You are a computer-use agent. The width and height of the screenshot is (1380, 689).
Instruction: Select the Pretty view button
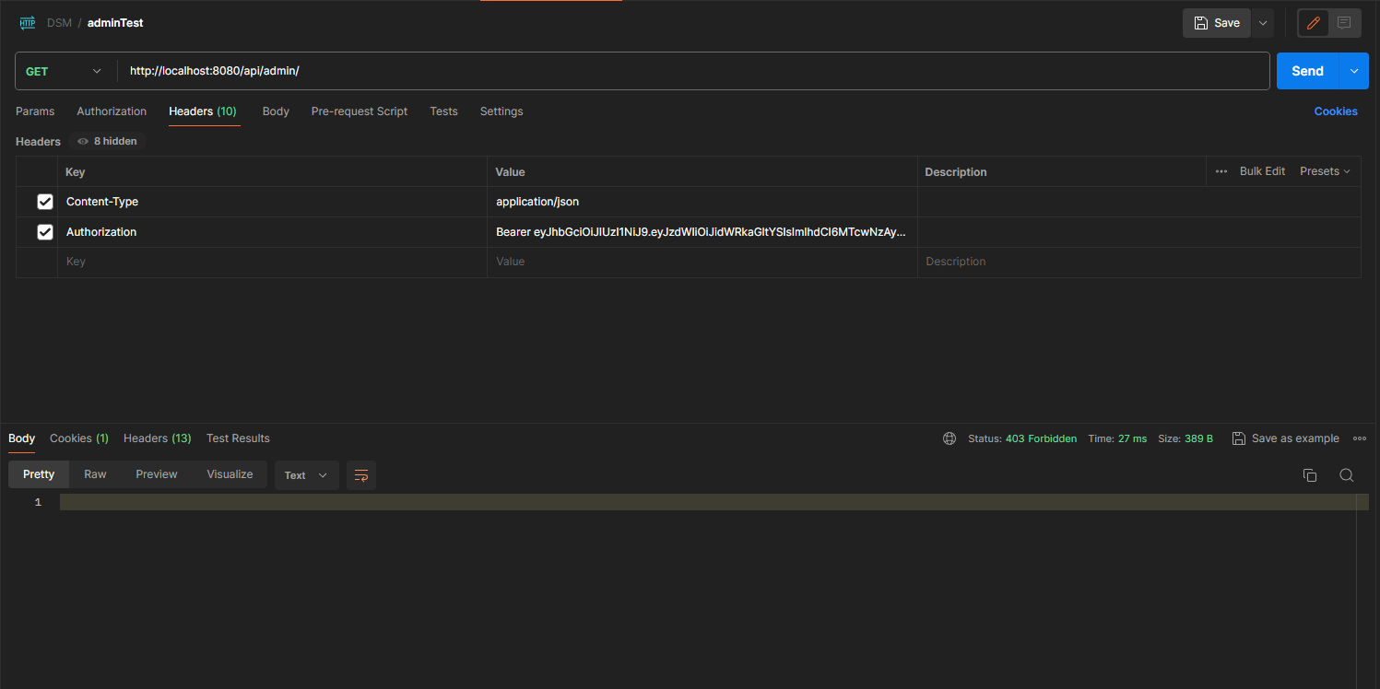(39, 474)
